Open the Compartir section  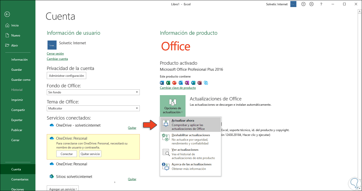click(18, 110)
